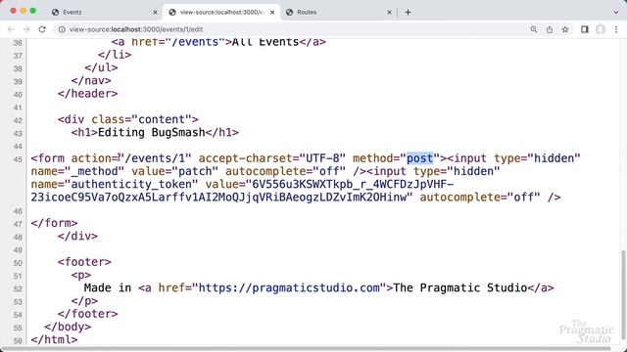The width and height of the screenshot is (627, 352).
Task: Click line number 45 in the gutter
Action: coord(18,159)
